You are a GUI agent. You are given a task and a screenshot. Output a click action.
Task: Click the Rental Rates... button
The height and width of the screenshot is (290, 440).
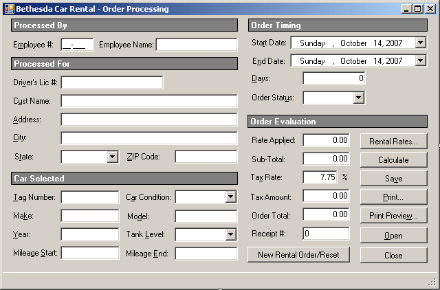tap(394, 142)
